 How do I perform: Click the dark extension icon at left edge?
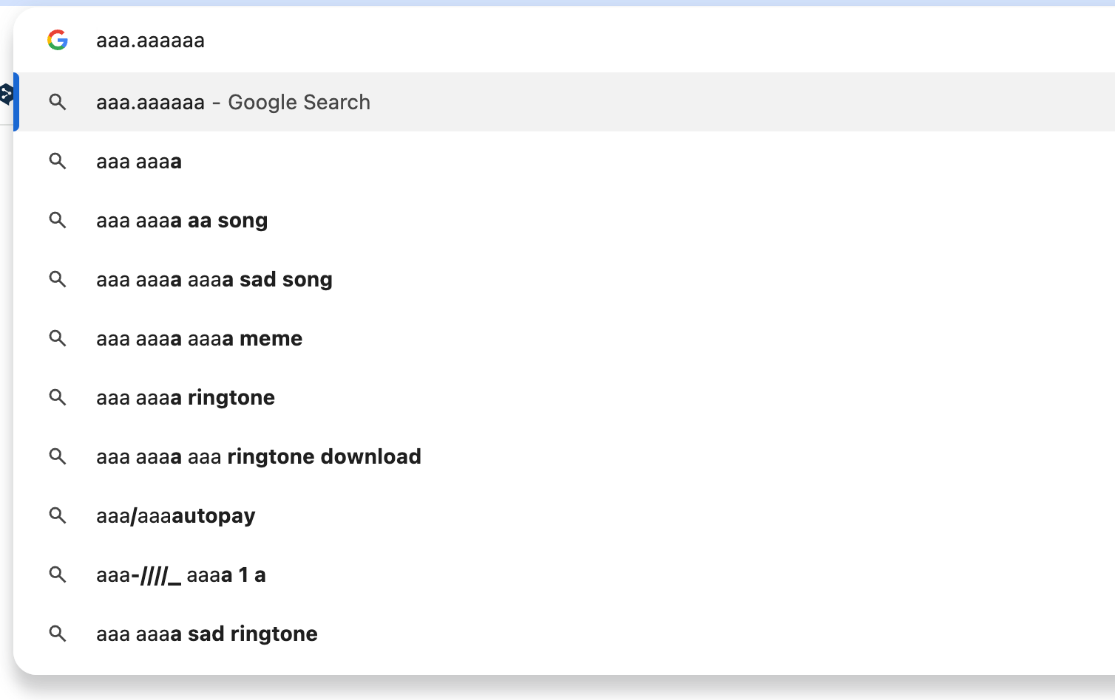click(x=6, y=95)
